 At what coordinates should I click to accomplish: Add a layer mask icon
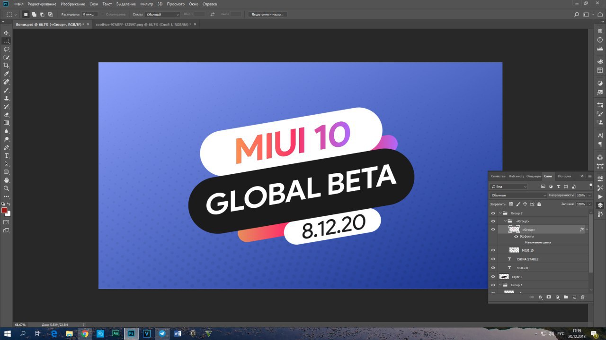coord(549,297)
